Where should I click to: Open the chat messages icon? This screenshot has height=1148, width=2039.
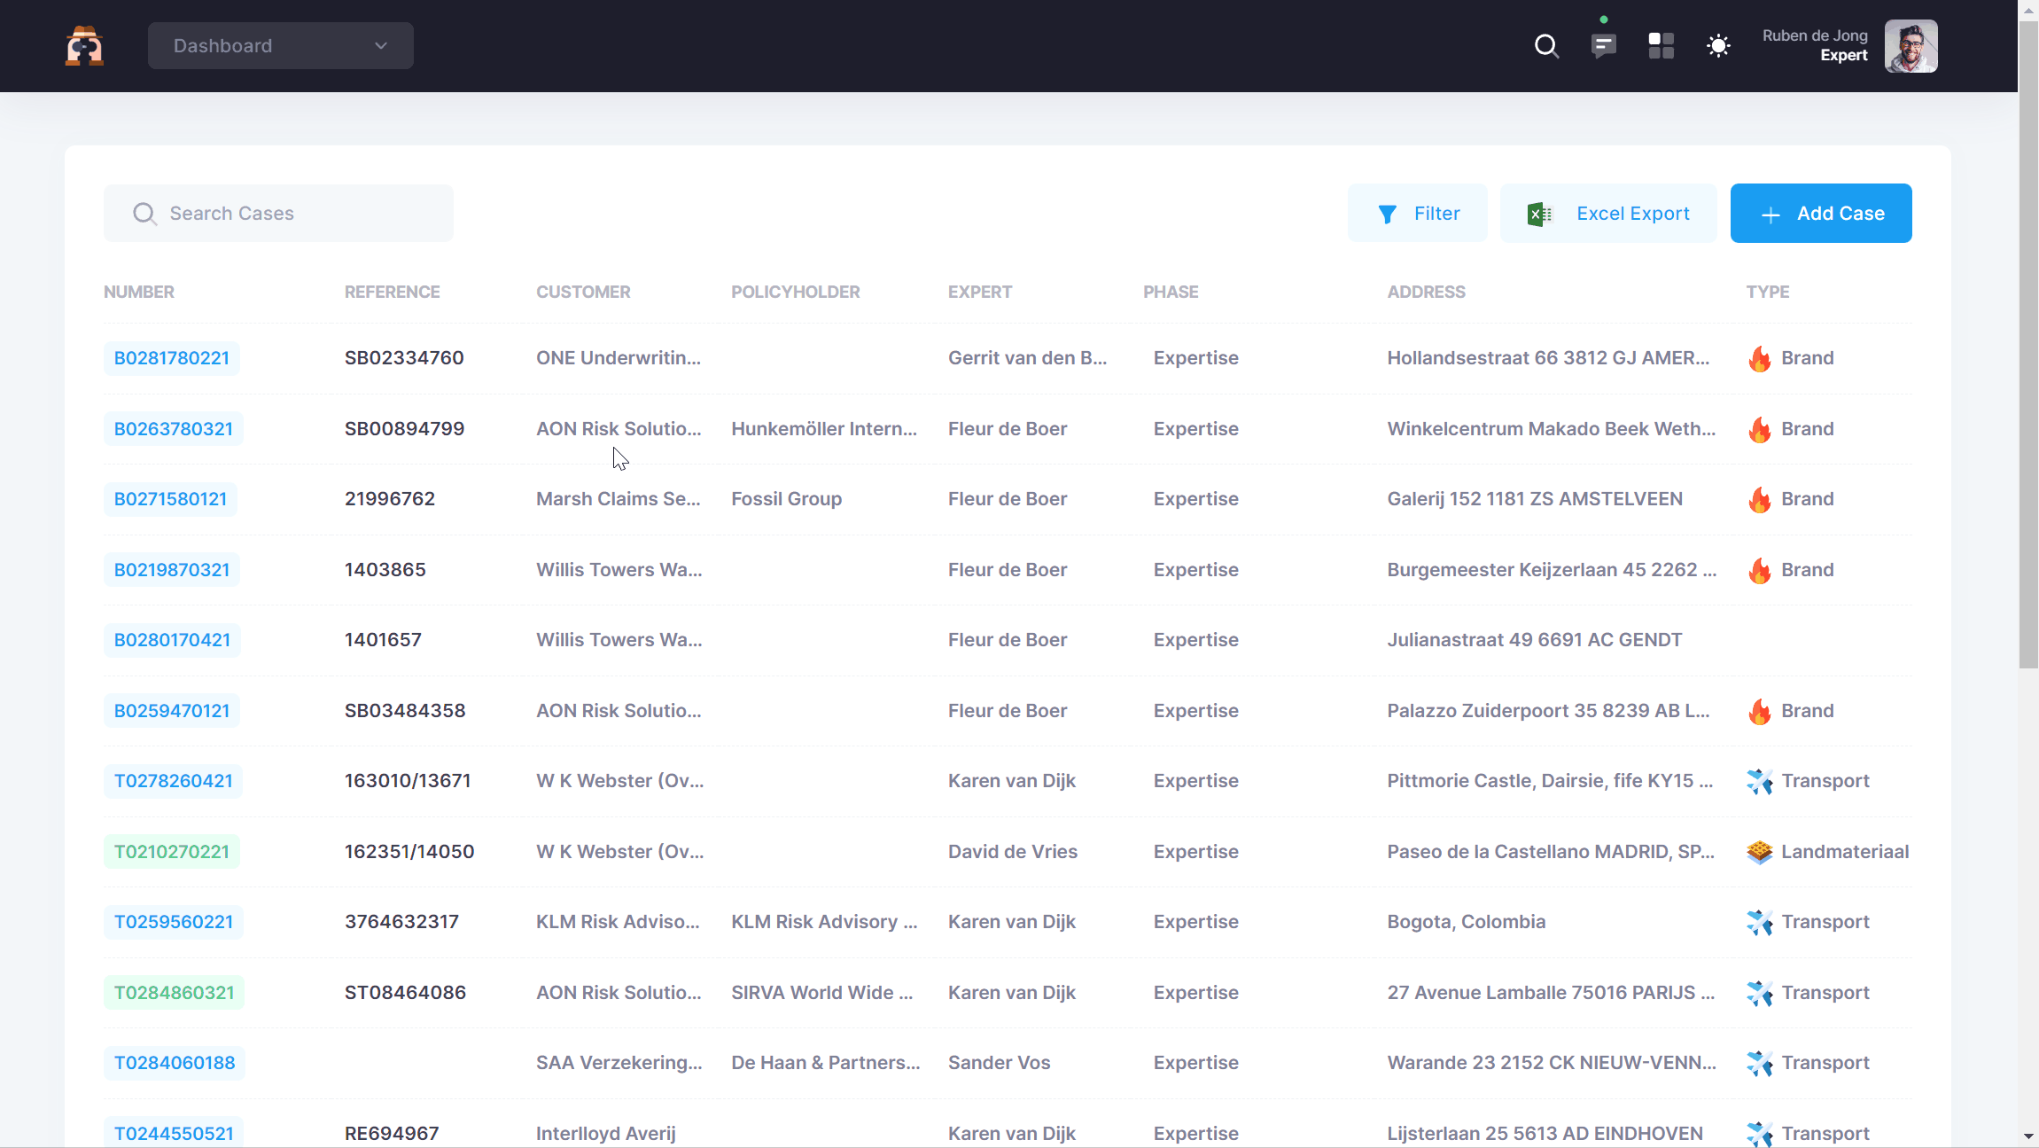tap(1603, 46)
